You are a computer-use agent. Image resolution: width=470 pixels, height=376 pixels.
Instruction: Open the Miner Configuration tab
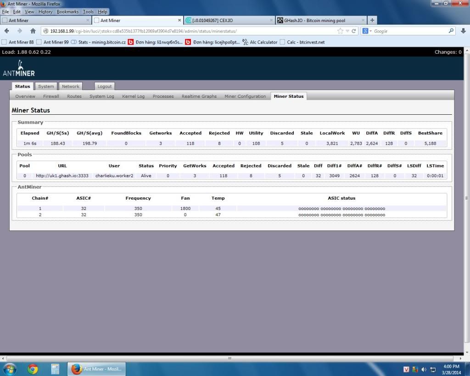(x=245, y=96)
